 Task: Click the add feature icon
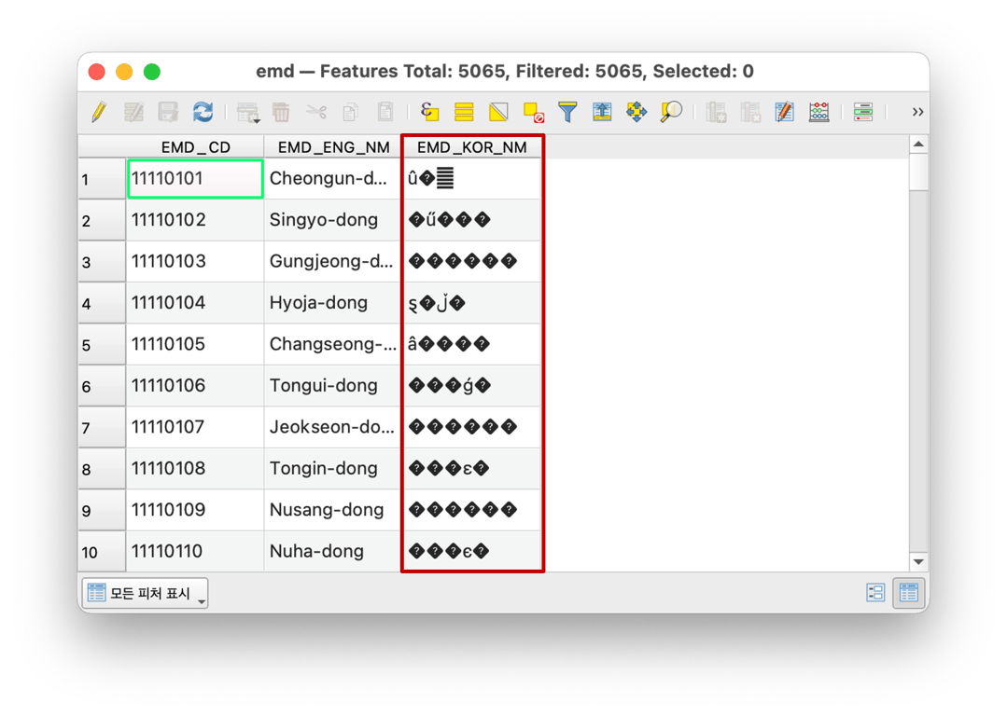click(x=248, y=112)
